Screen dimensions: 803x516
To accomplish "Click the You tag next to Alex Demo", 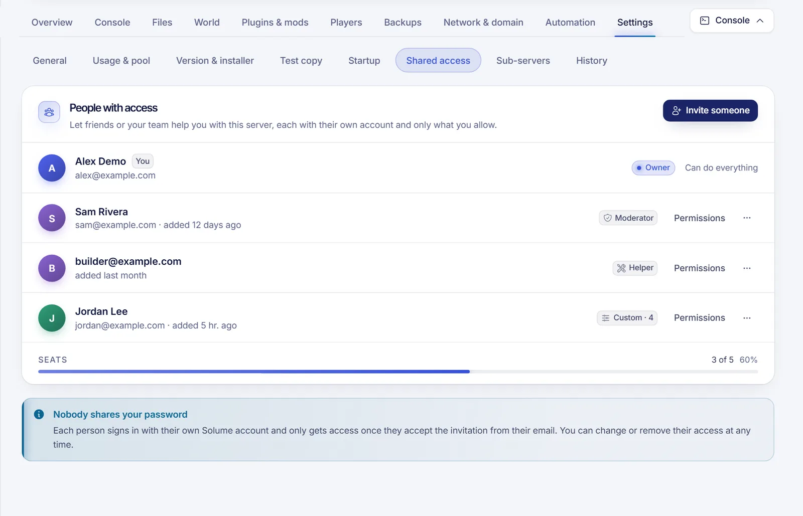I will pyautogui.click(x=143, y=161).
